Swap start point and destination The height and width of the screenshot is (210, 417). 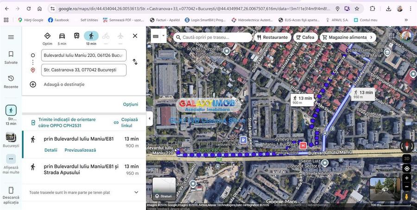click(135, 62)
